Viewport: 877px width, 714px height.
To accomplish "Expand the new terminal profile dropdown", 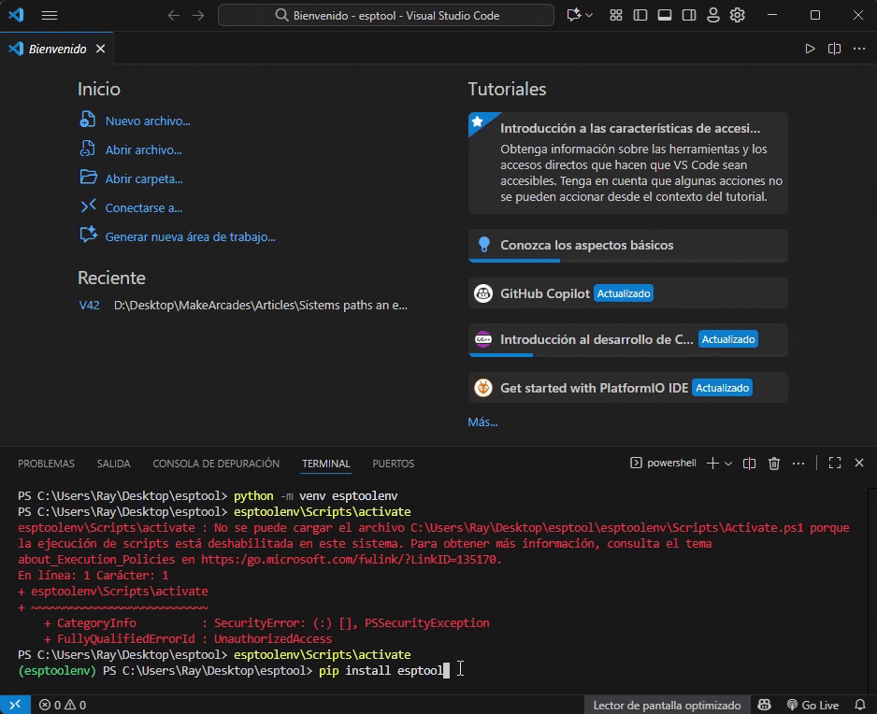I will [729, 463].
